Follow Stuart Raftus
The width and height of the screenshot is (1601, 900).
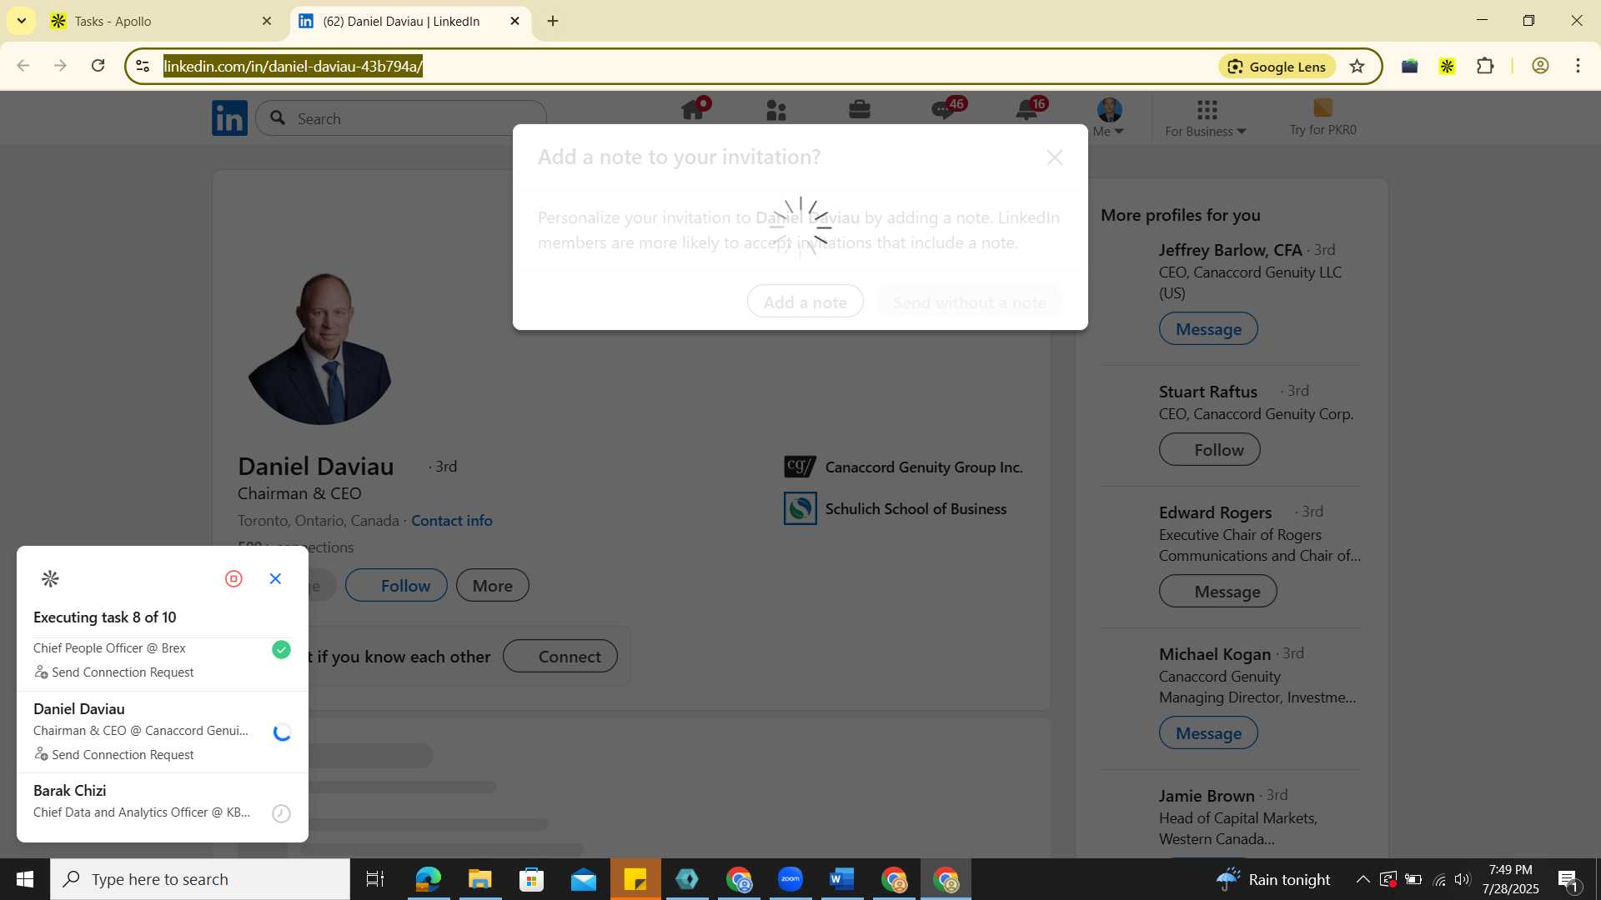coord(1210,449)
